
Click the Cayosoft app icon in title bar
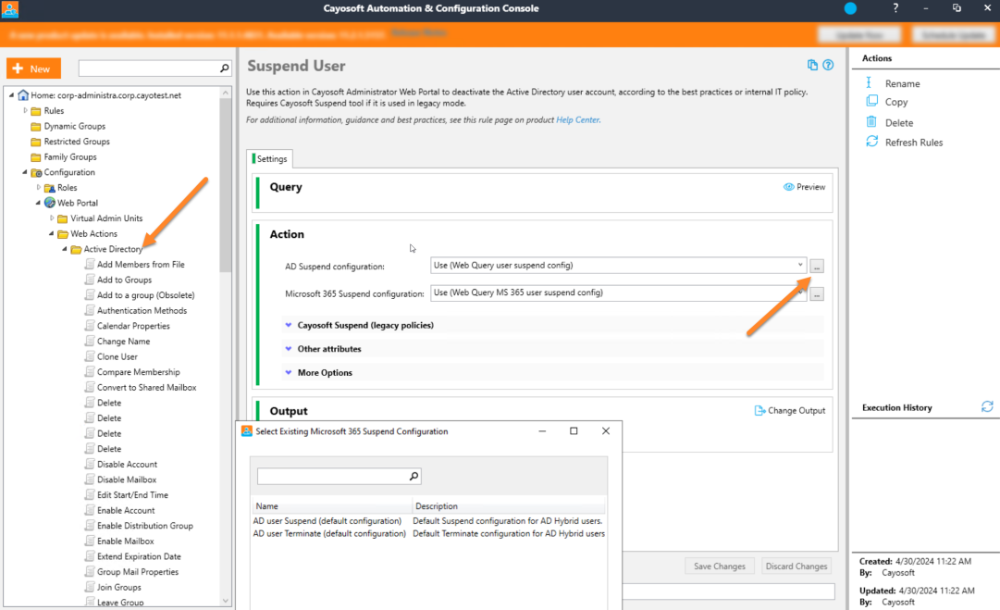10,9
